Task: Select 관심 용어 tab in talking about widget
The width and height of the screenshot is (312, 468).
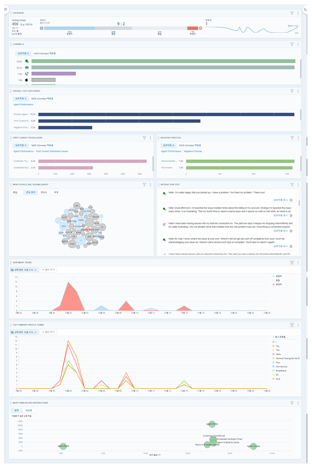Action: (30, 192)
